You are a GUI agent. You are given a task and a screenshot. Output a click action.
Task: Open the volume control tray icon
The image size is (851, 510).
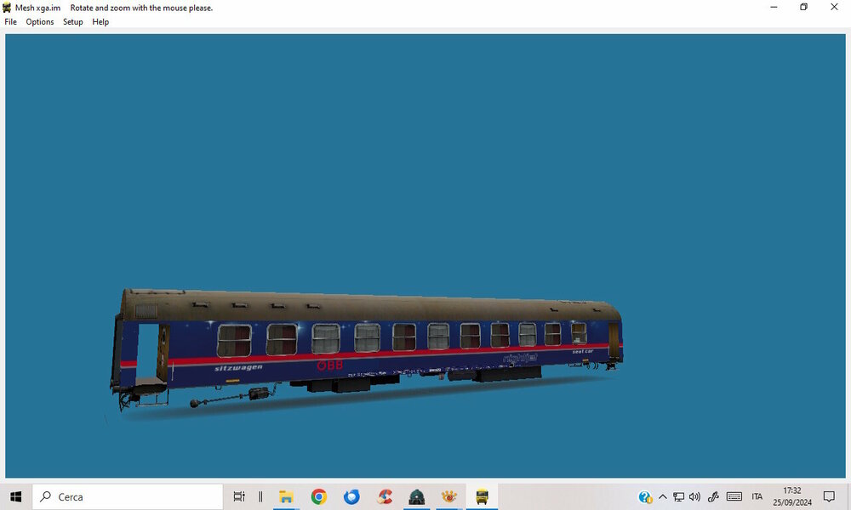(694, 496)
